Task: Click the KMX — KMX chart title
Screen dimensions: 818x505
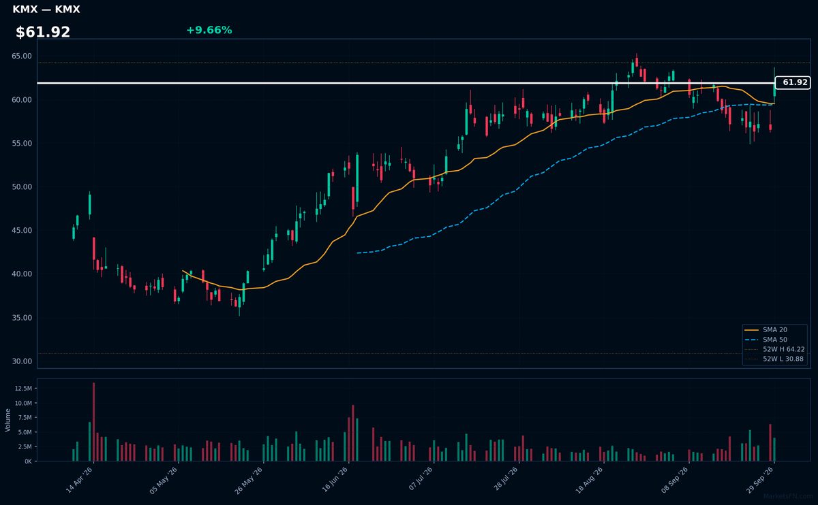Action: 46,10
